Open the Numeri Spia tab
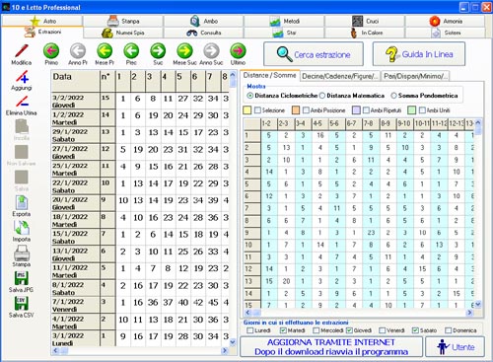 (x=123, y=33)
